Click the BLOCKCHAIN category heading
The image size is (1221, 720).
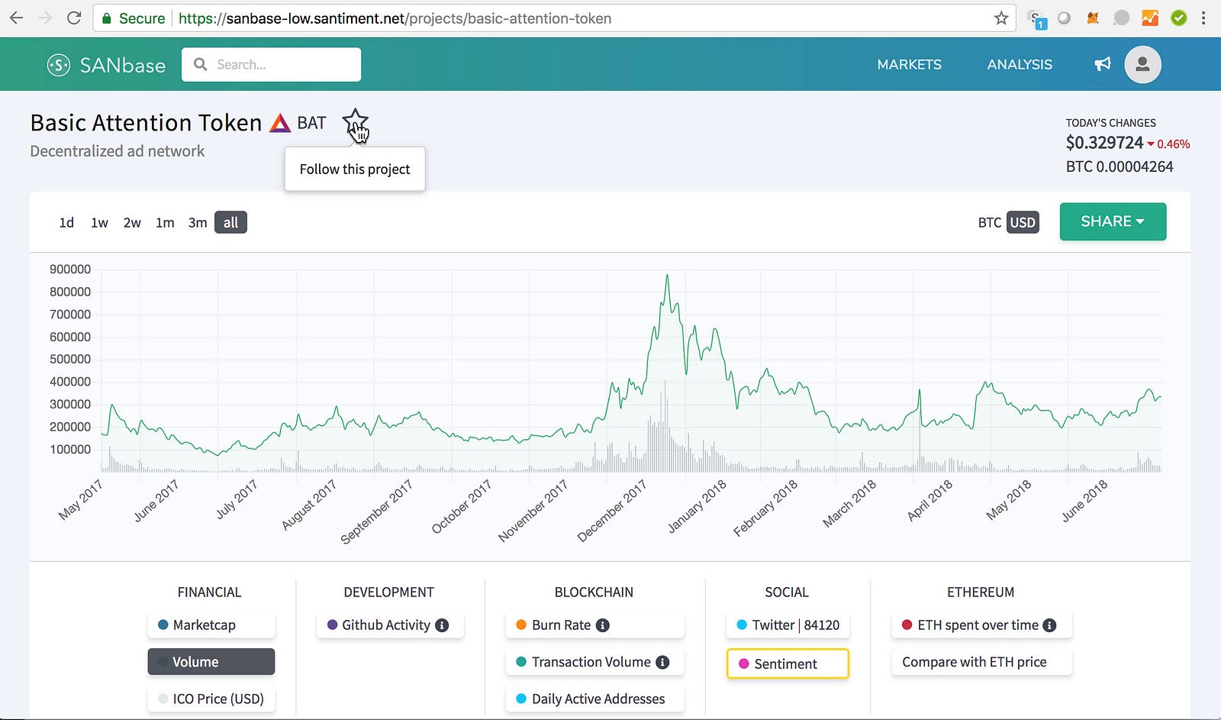594,592
